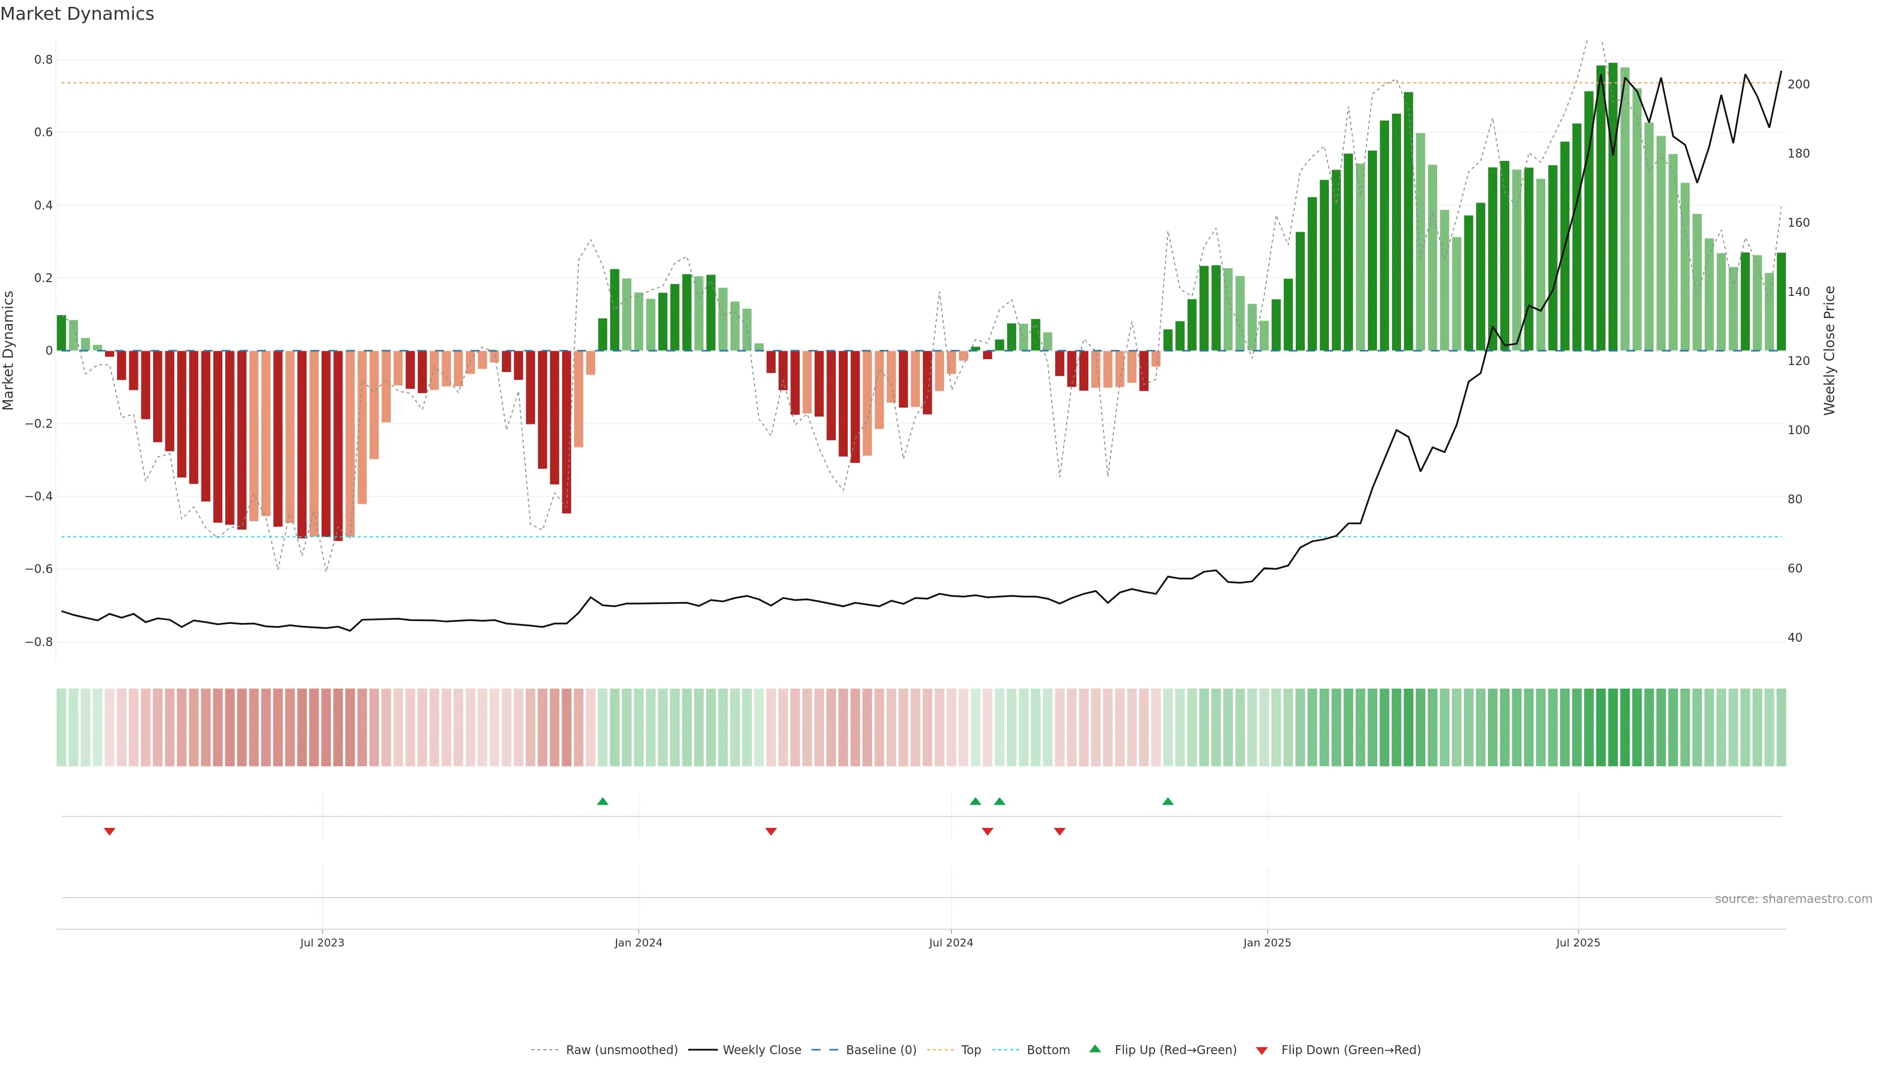
Task: Click the Flip Up (Red→Green) legend label
Action: click(1175, 1050)
